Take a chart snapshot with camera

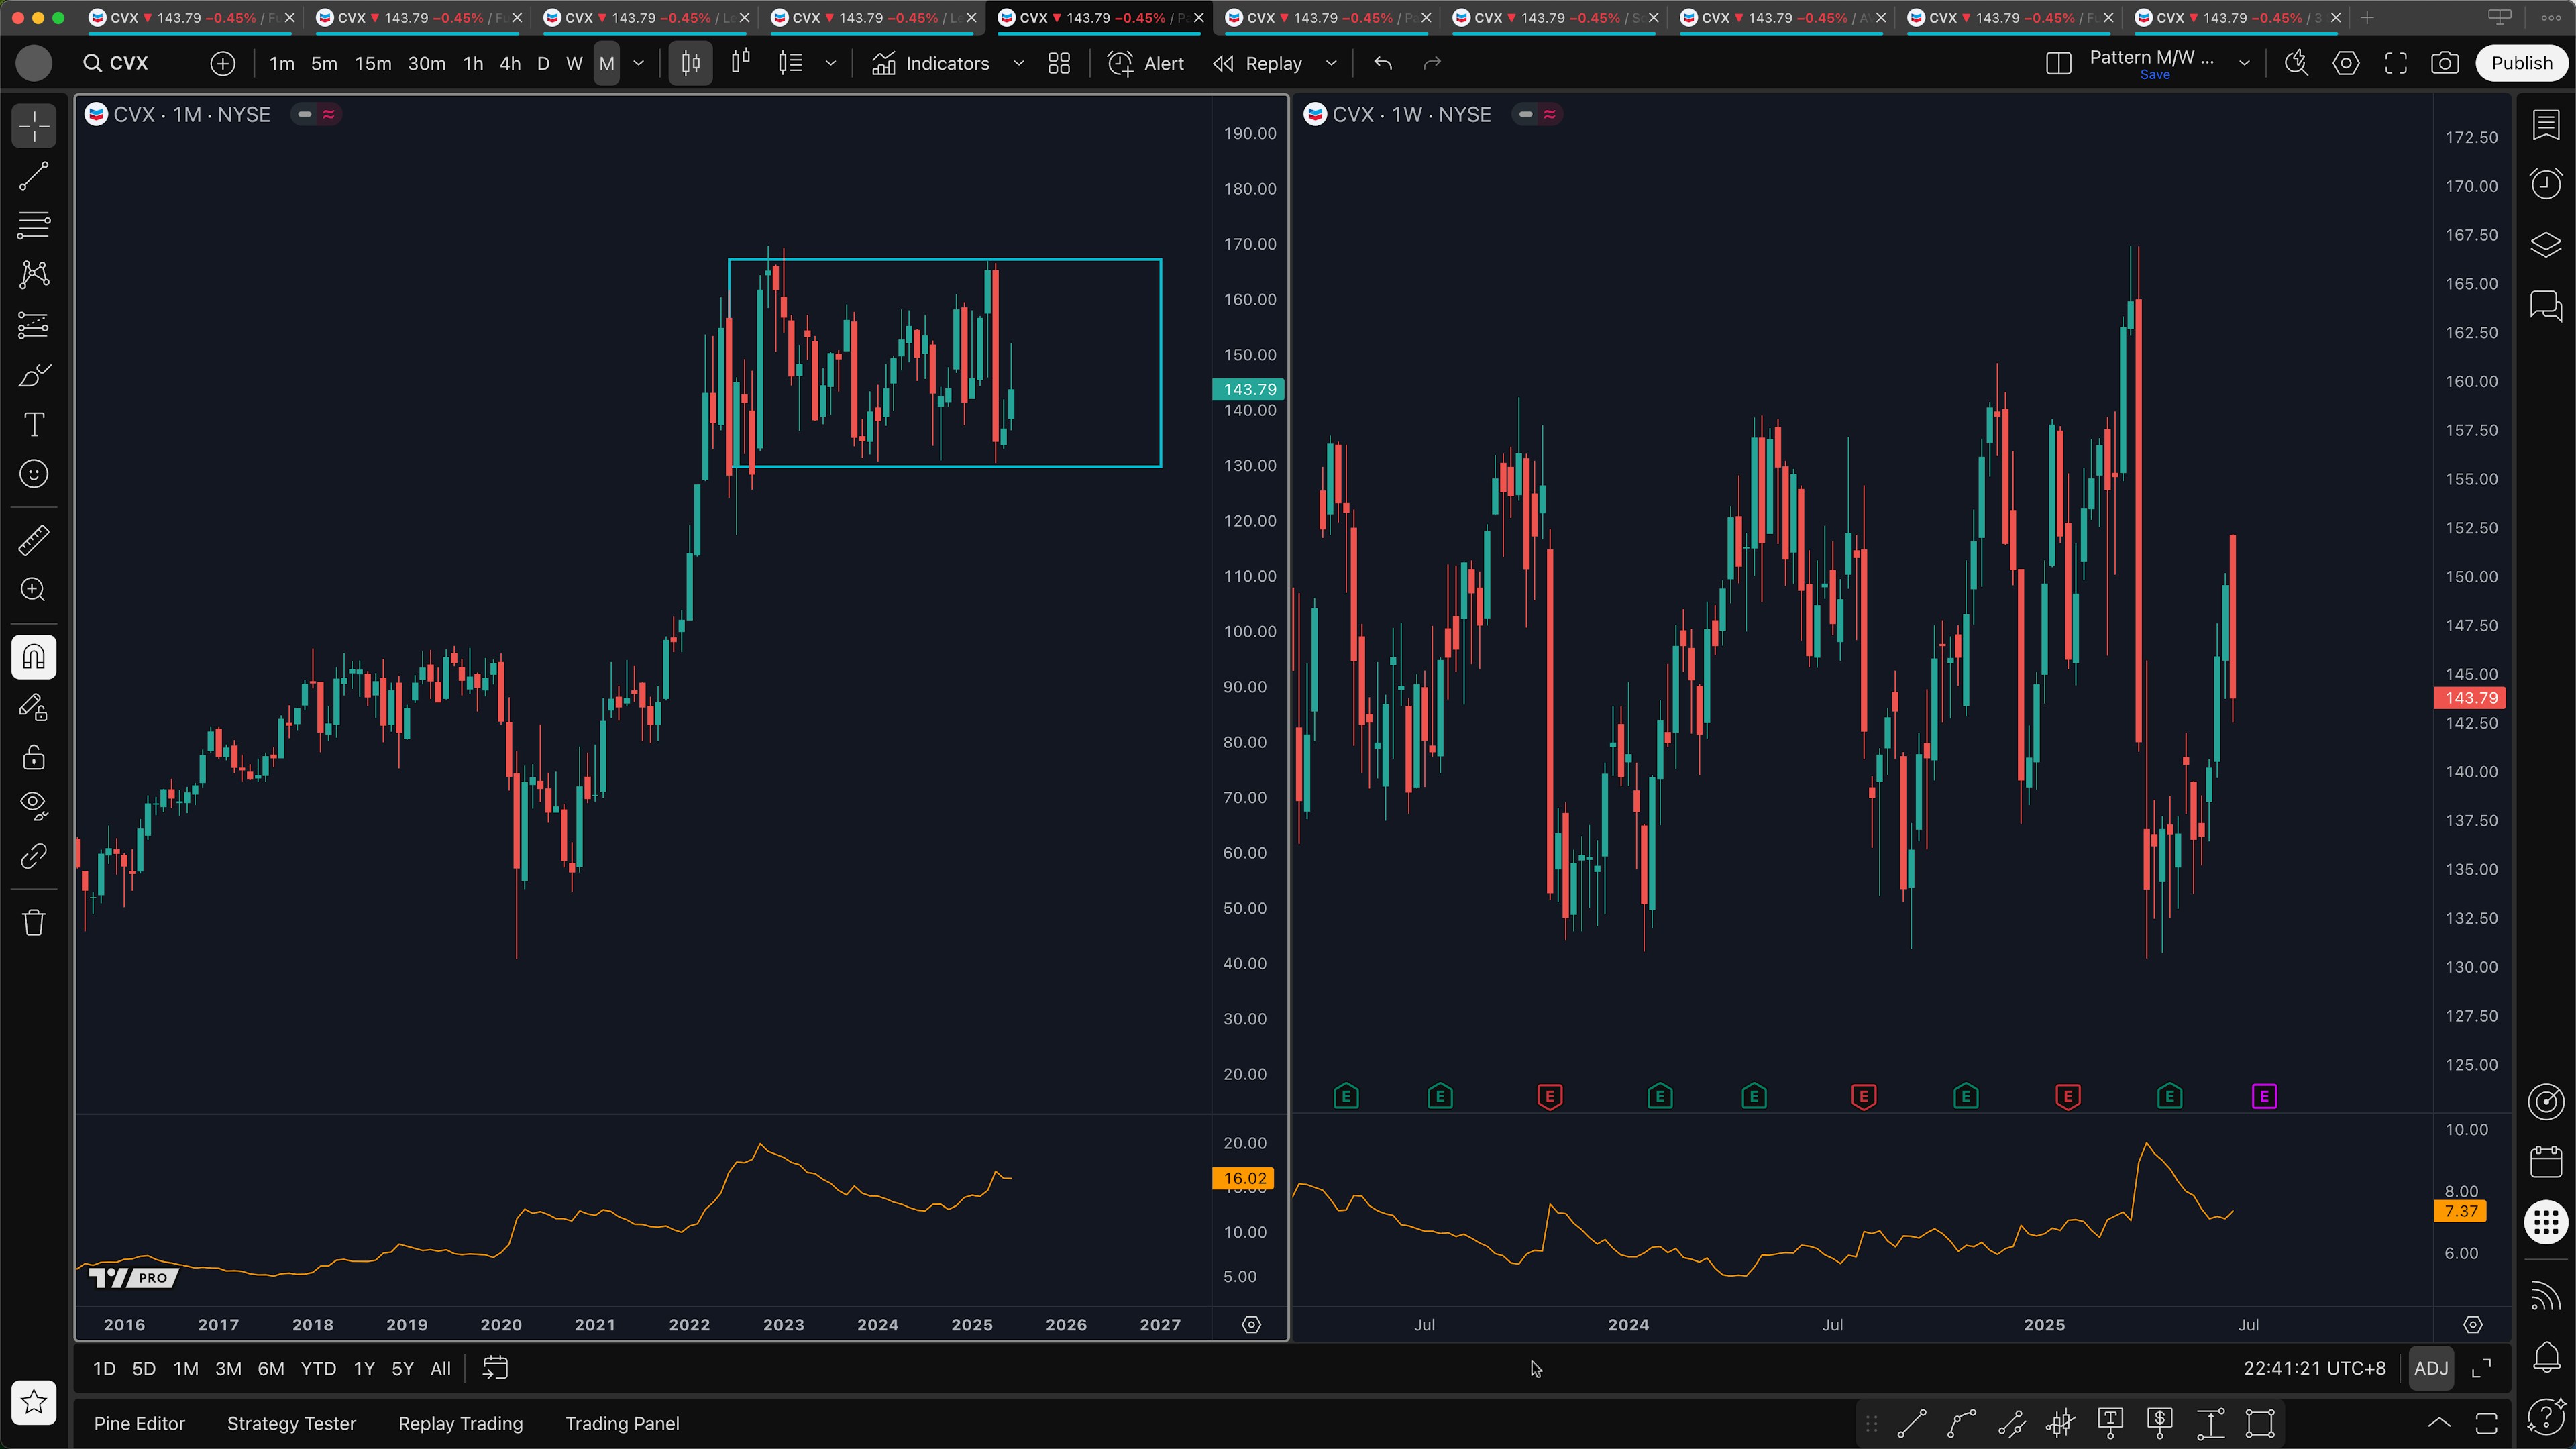2445,63
